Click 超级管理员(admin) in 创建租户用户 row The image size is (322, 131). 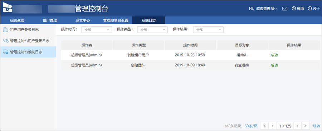87,55
